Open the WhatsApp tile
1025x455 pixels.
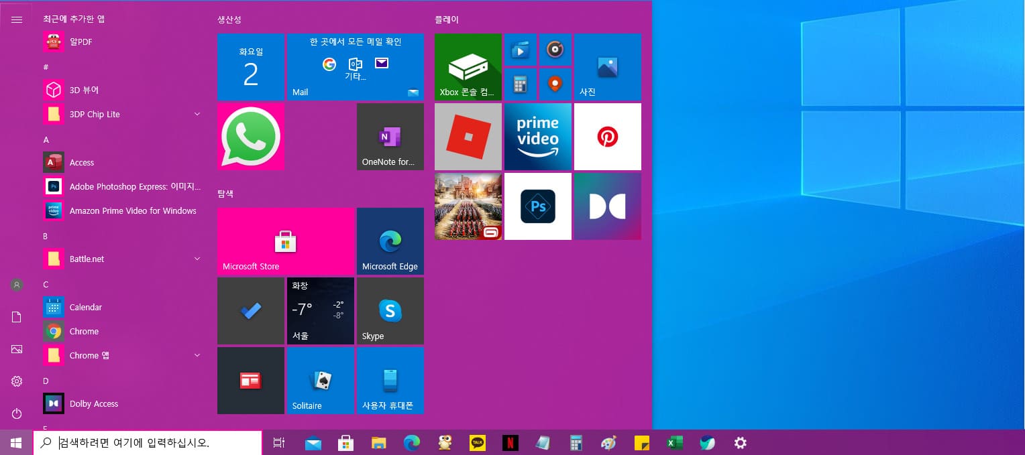click(x=251, y=136)
